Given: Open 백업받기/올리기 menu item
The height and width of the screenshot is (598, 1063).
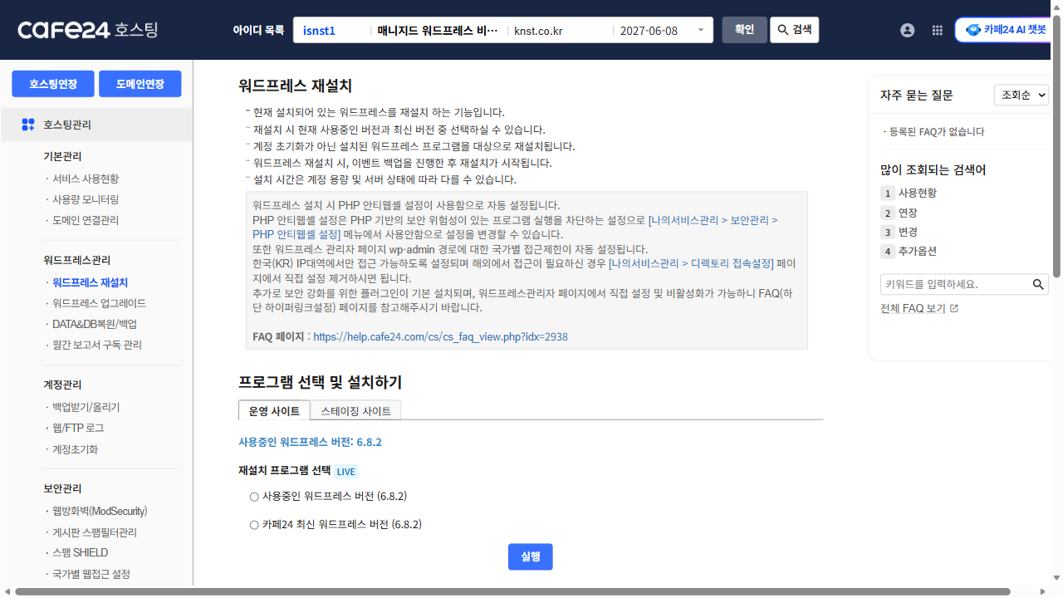Looking at the screenshot, I should 86,407.
